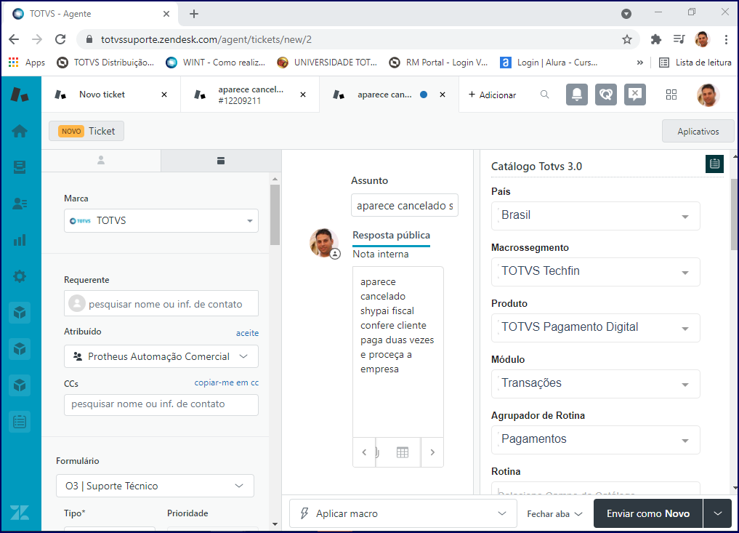Open Zendesk products grid icon
Viewport: 739px width, 533px height.
(671, 95)
